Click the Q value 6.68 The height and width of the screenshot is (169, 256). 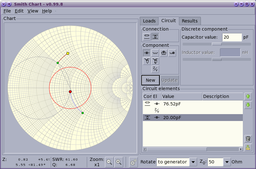pos(70,165)
